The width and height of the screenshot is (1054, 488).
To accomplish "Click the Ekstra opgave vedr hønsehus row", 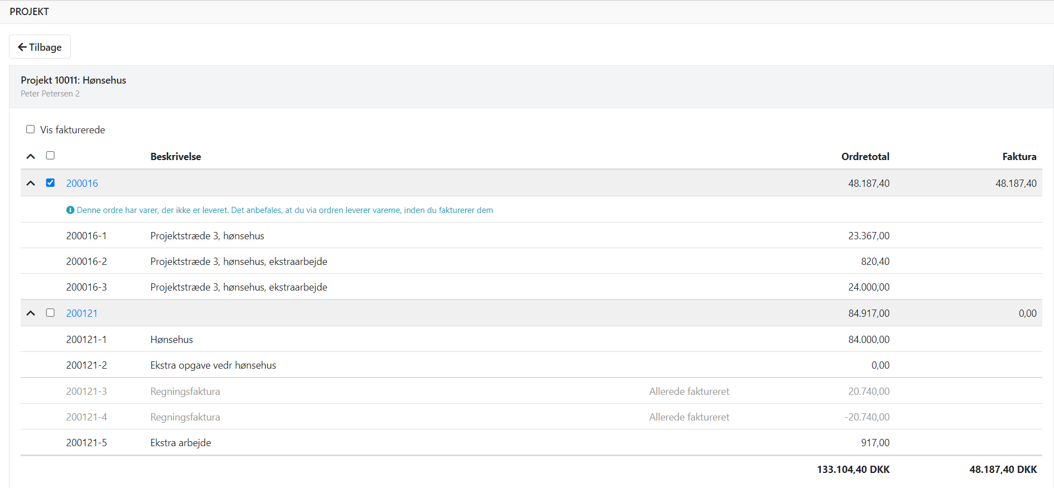I will pyautogui.click(x=213, y=365).
